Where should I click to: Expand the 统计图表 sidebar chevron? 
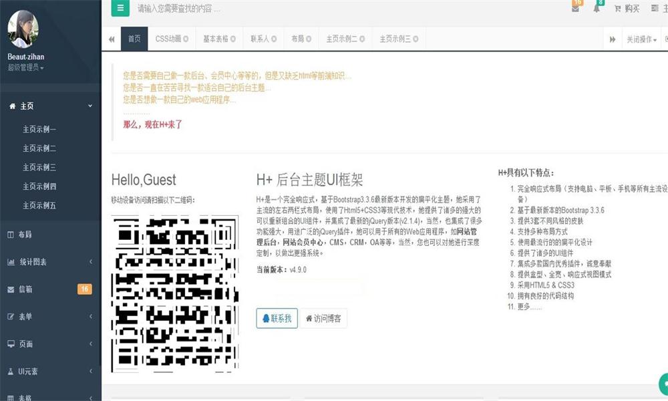[90, 261]
